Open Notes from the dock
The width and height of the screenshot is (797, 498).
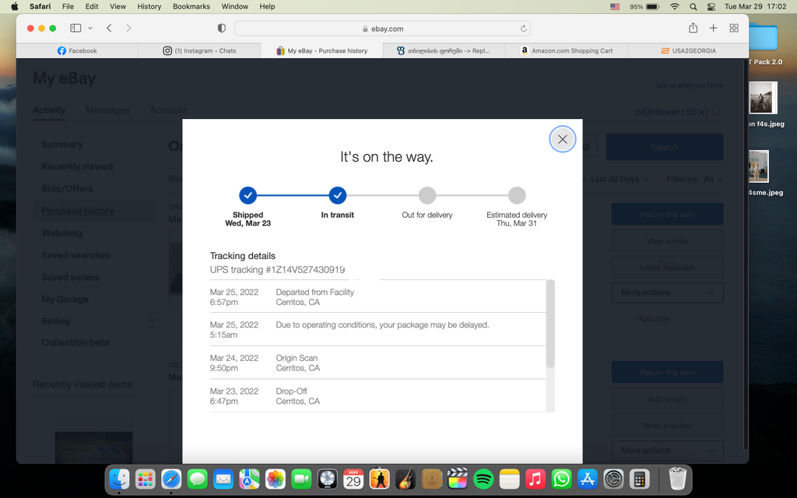click(x=509, y=479)
